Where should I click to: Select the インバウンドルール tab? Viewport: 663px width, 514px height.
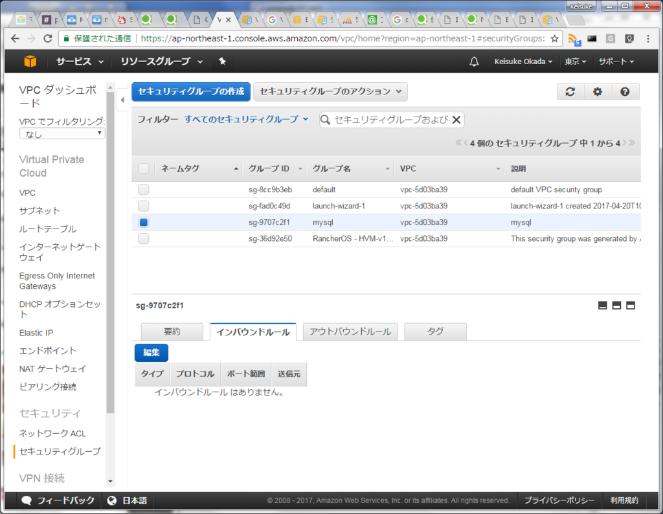(x=253, y=332)
